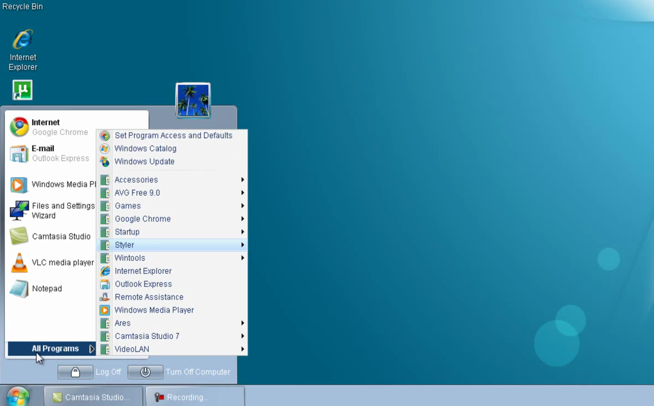This screenshot has width=654, height=406.
Task: Click the AVG Free 9.0 folder icon
Action: [x=105, y=193]
